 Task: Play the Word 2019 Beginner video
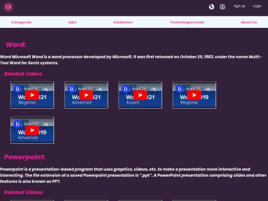[195, 95]
